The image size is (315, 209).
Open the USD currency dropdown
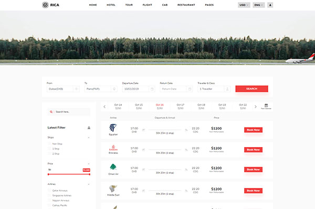point(244,5)
